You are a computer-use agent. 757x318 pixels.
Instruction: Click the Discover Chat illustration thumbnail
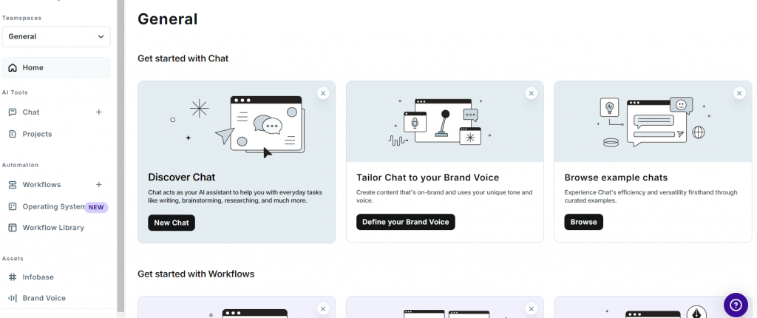point(237,121)
